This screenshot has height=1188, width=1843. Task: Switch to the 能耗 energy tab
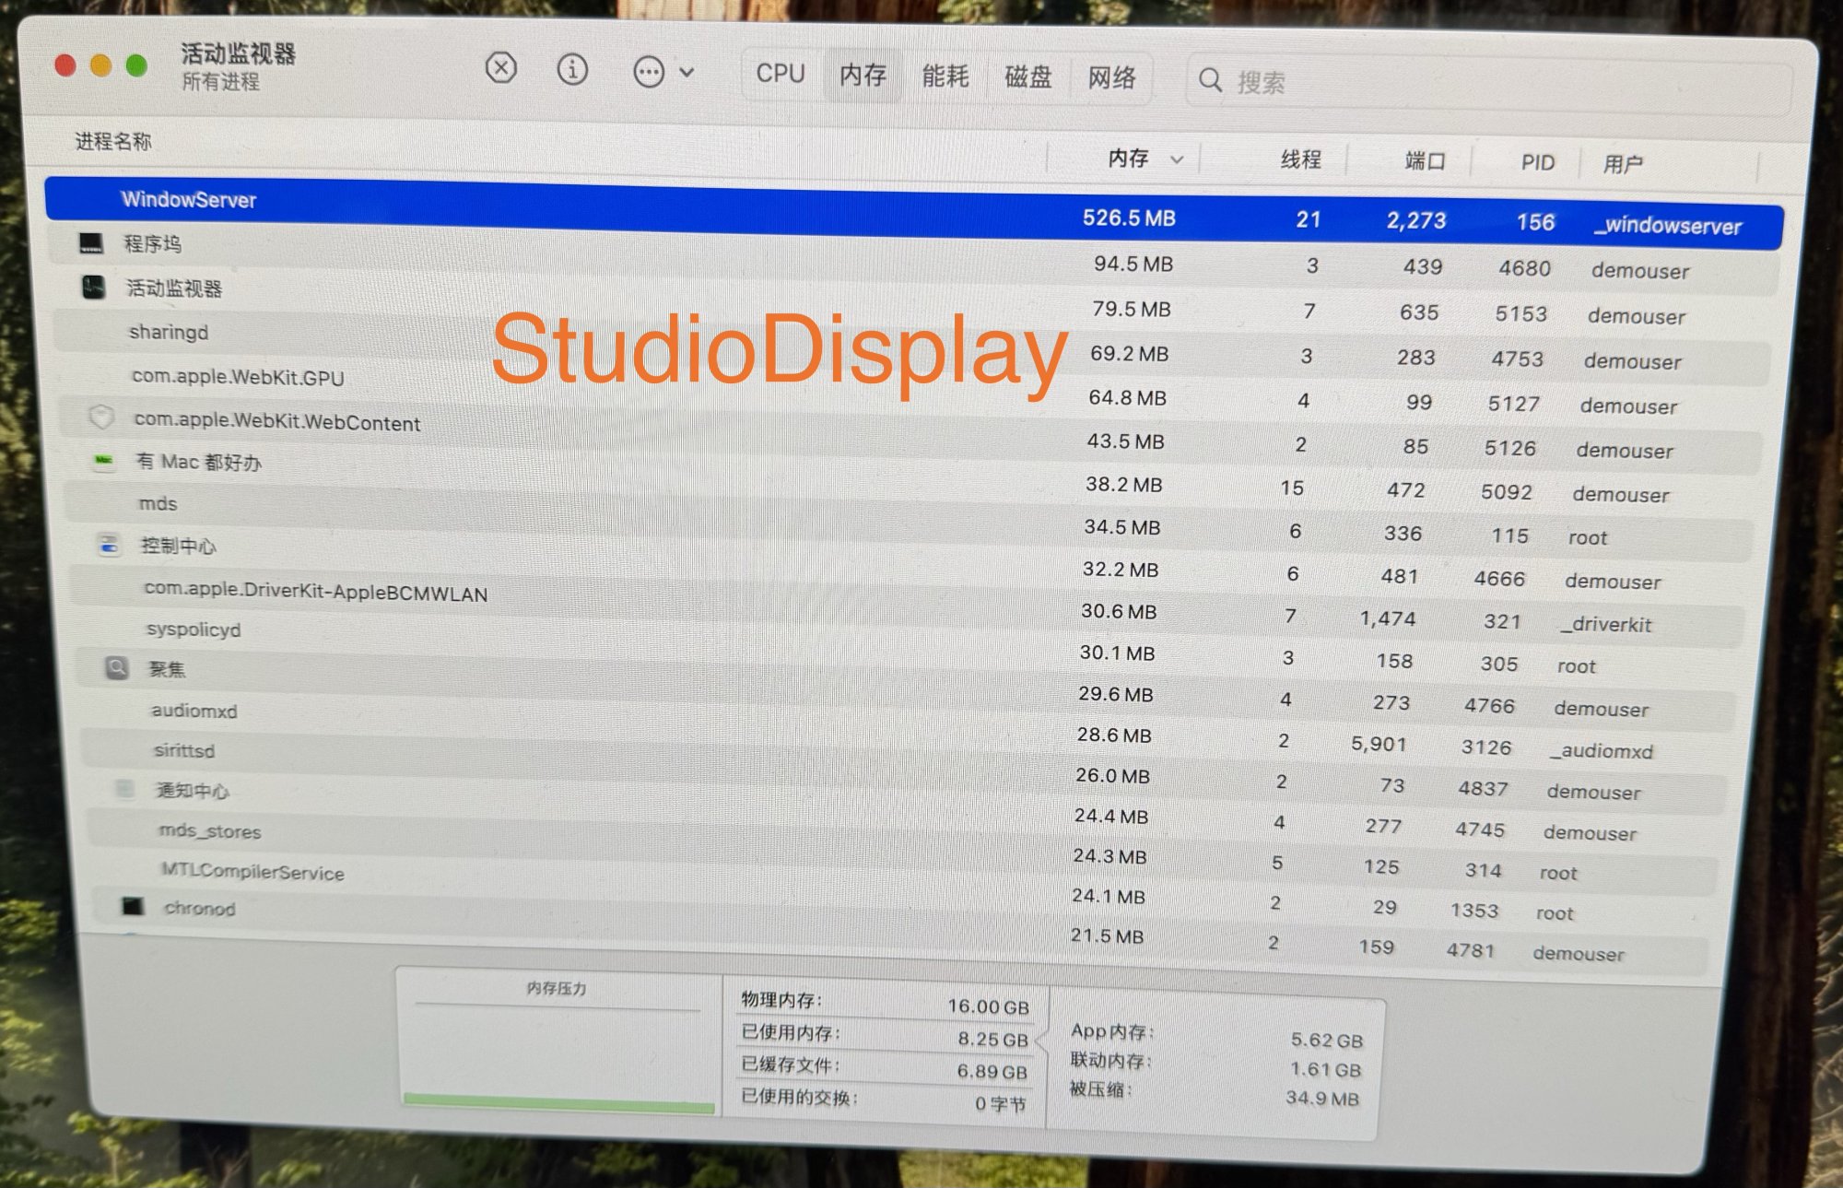(x=945, y=76)
